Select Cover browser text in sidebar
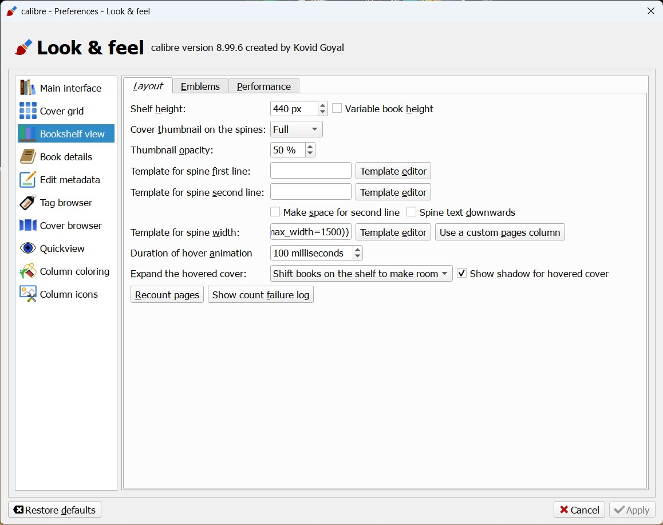The height and width of the screenshot is (525, 663). 70,226
